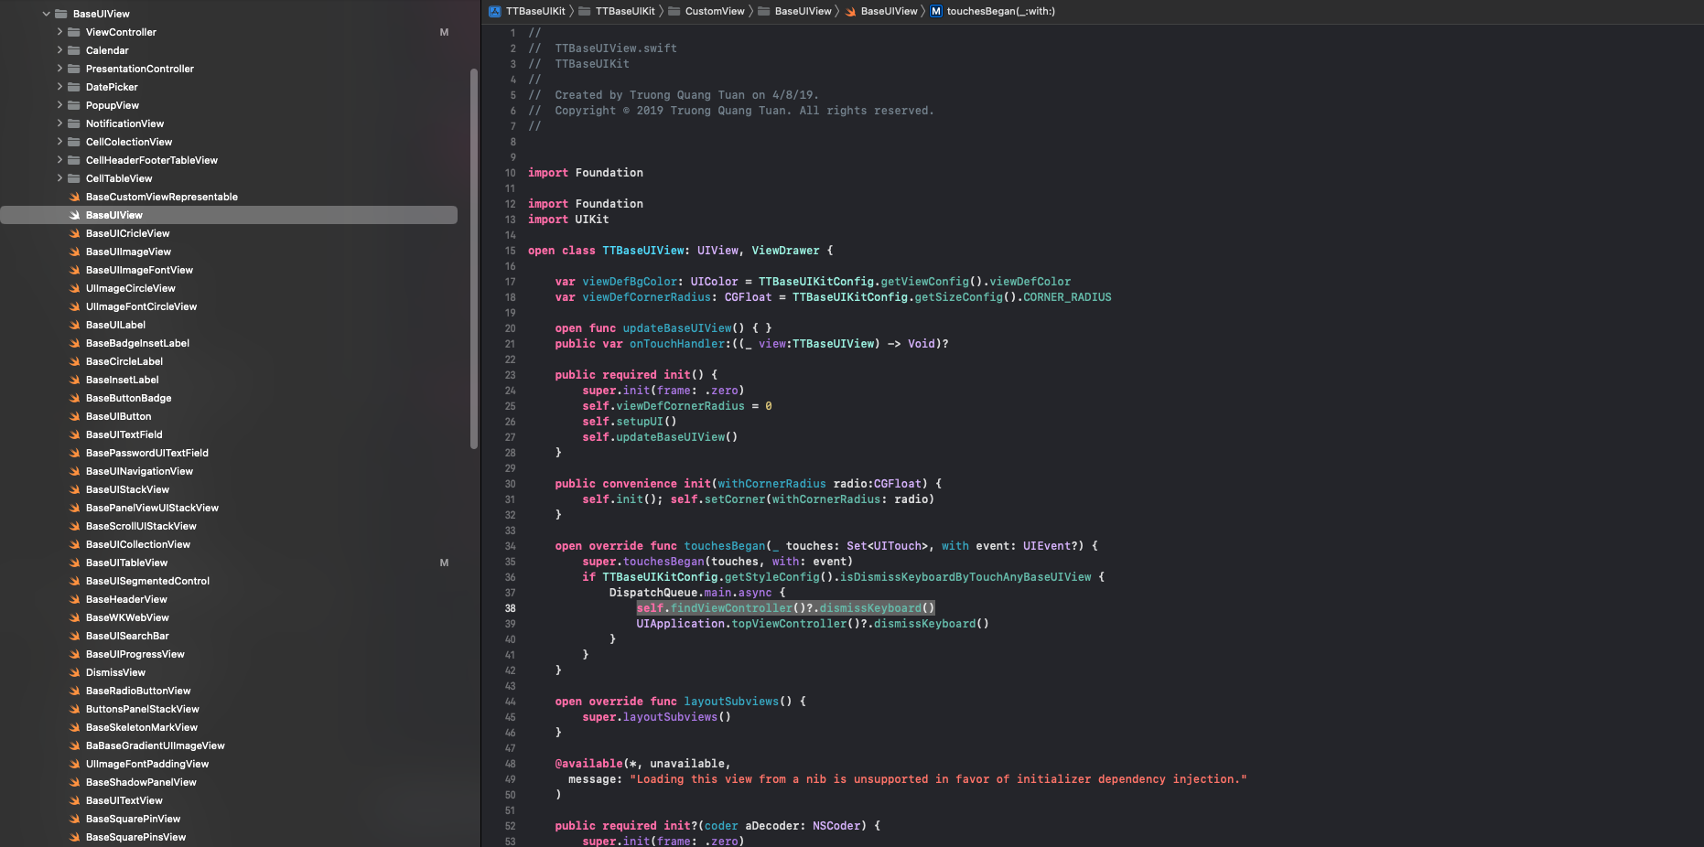Click the navigator vertical scrollbar
Screen dimensions: 1704x847
tap(474, 259)
